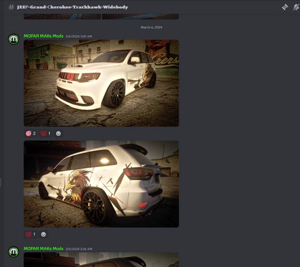Click the channel hashtag icon beside the title
The width and height of the screenshot is (300, 267).
click(11, 7)
